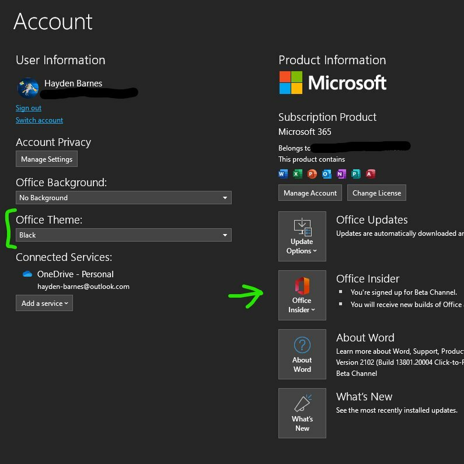The image size is (464, 464).
Task: Click the Microsoft logo
Action: [x=333, y=82]
